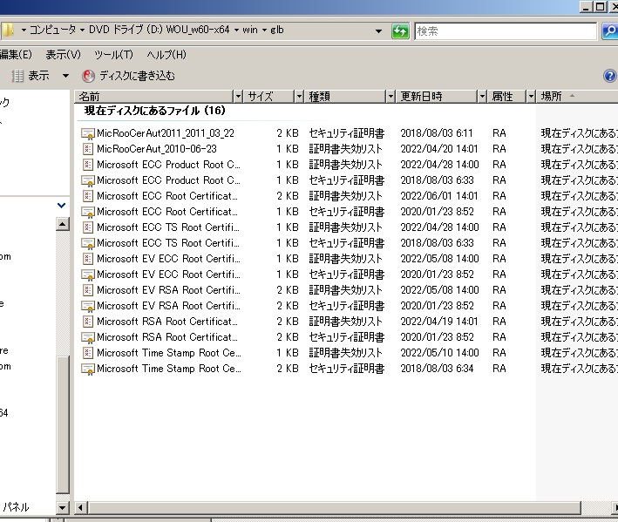Sort by 名前 column header
Viewport: 618px width, 522px height.
tap(154, 96)
